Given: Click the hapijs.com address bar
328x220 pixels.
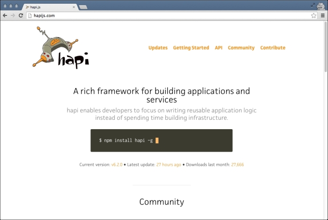Looking at the screenshot, I should click(171, 15).
